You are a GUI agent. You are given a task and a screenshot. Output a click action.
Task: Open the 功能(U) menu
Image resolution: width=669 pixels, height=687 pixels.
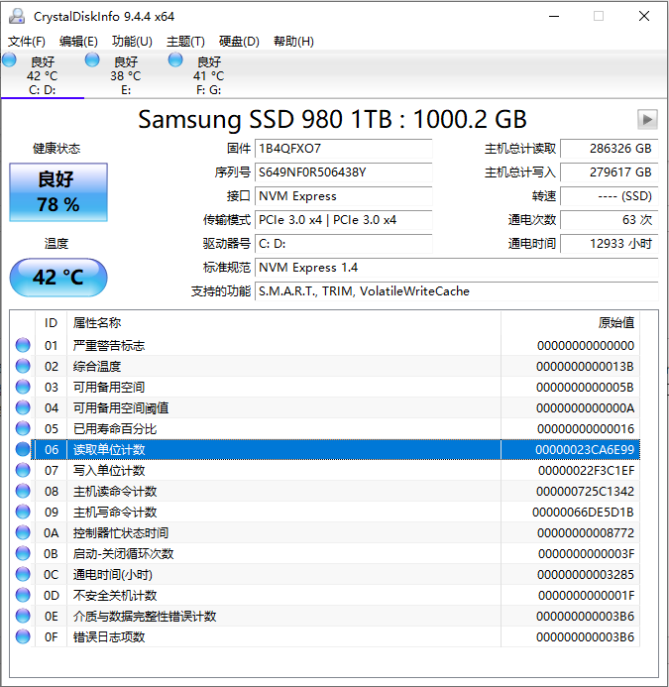pyautogui.click(x=132, y=42)
